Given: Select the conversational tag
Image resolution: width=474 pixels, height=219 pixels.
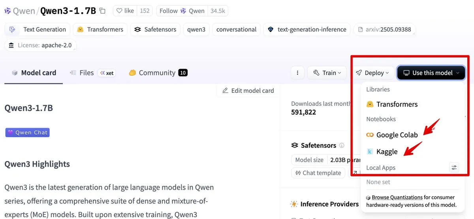Looking at the screenshot, I should tap(236, 29).
